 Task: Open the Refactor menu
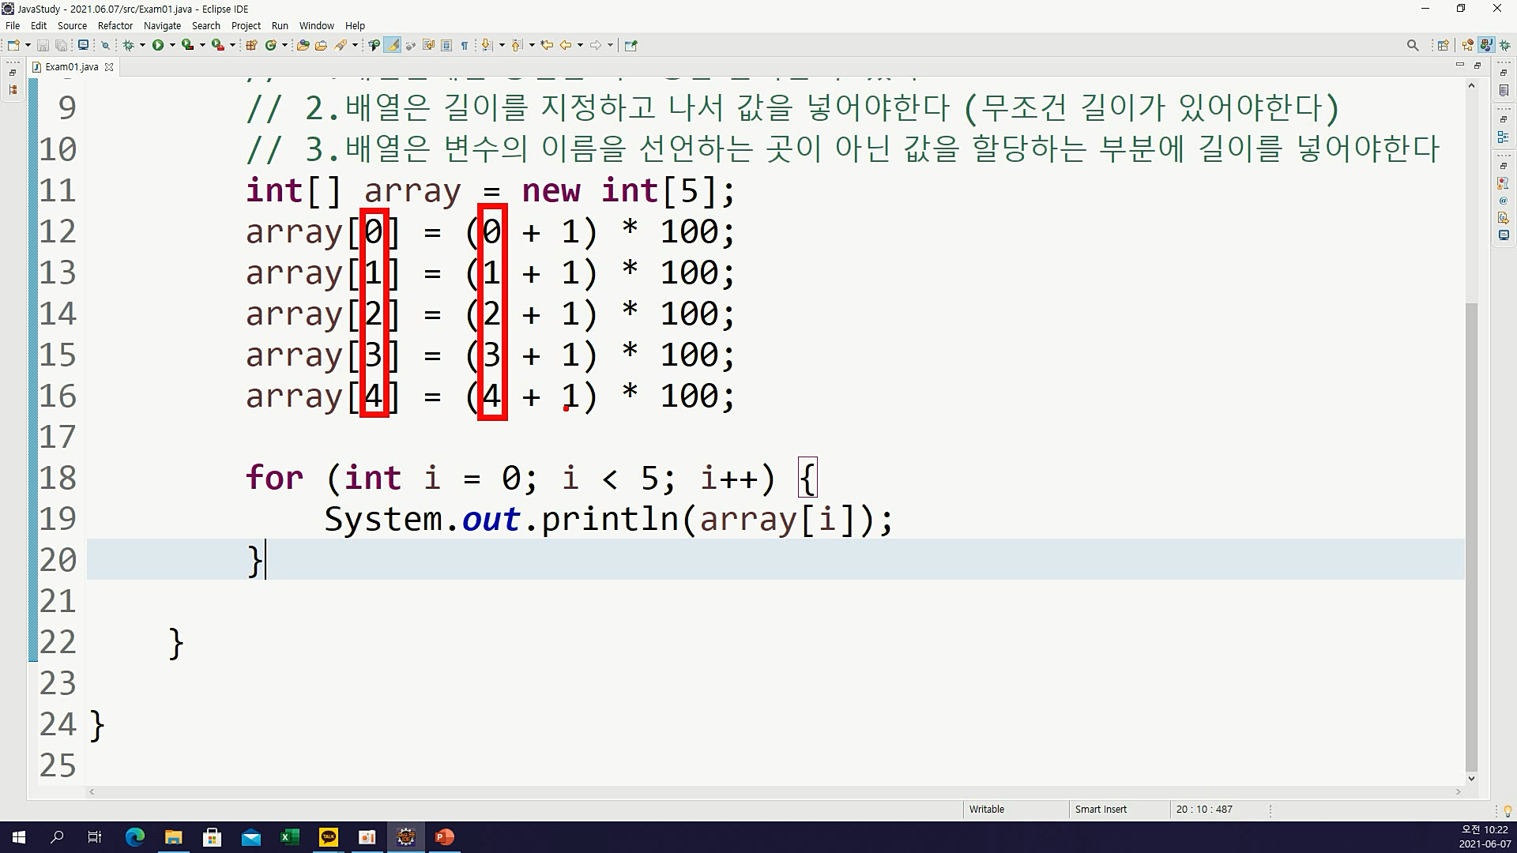115,25
